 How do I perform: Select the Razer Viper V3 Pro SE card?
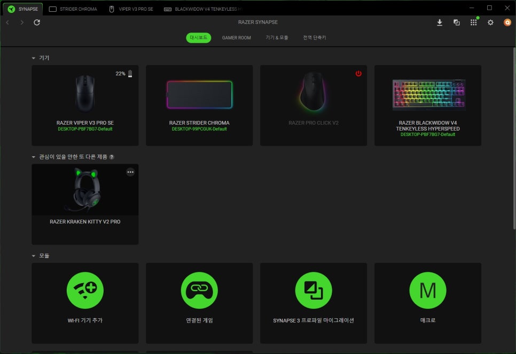coord(85,105)
